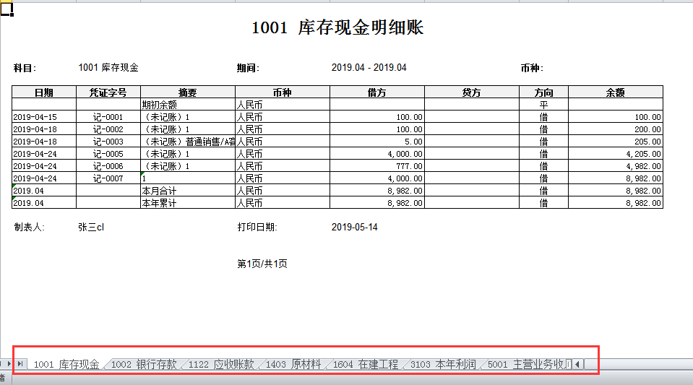The image size is (693, 385).
Task: Click the 期间: label cell
Action: pos(248,68)
